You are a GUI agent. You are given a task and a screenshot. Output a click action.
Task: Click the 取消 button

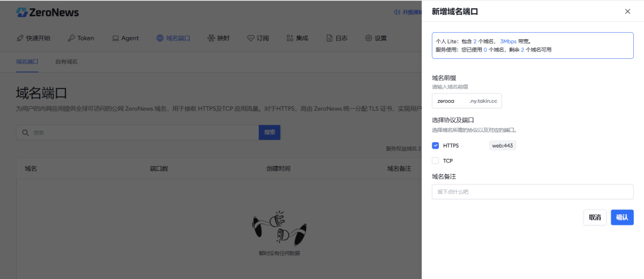click(595, 218)
